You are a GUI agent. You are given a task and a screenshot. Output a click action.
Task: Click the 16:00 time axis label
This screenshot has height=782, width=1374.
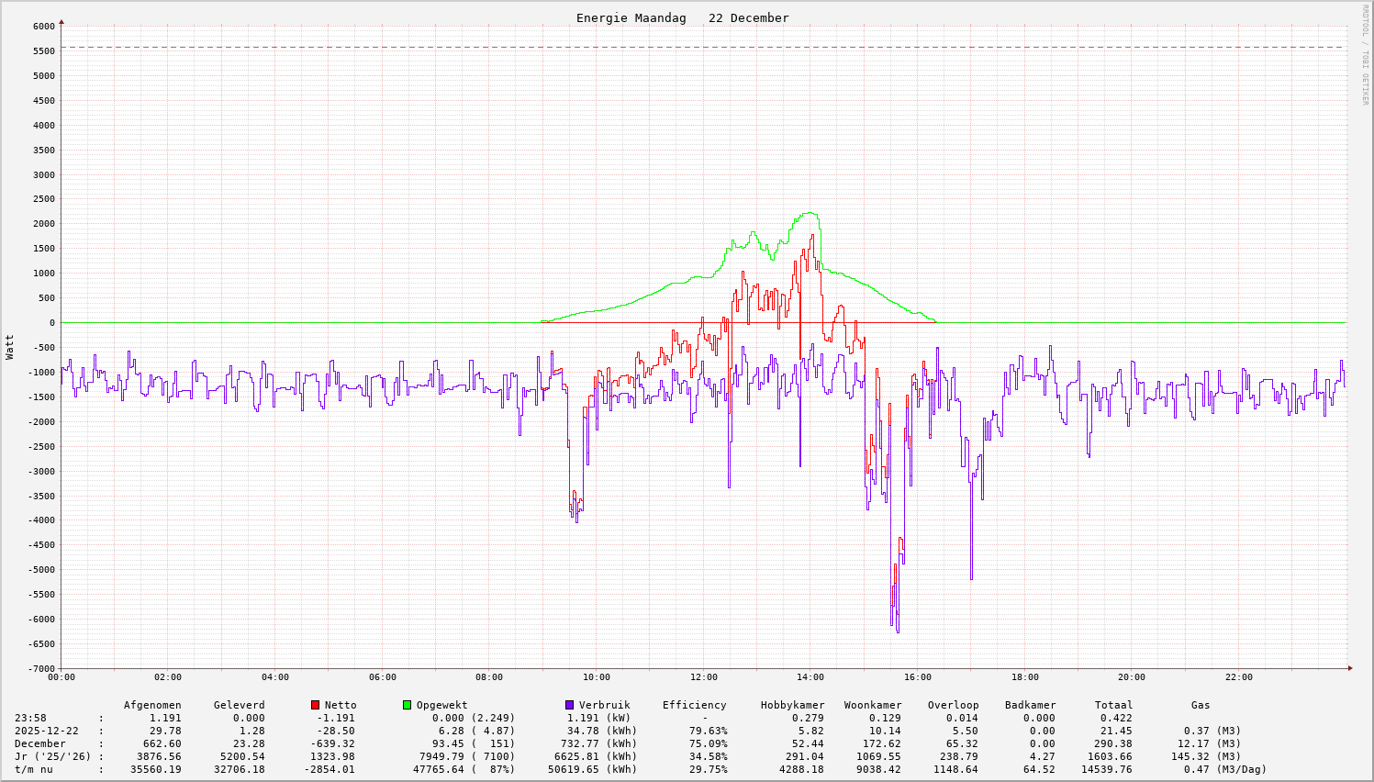pos(917,677)
